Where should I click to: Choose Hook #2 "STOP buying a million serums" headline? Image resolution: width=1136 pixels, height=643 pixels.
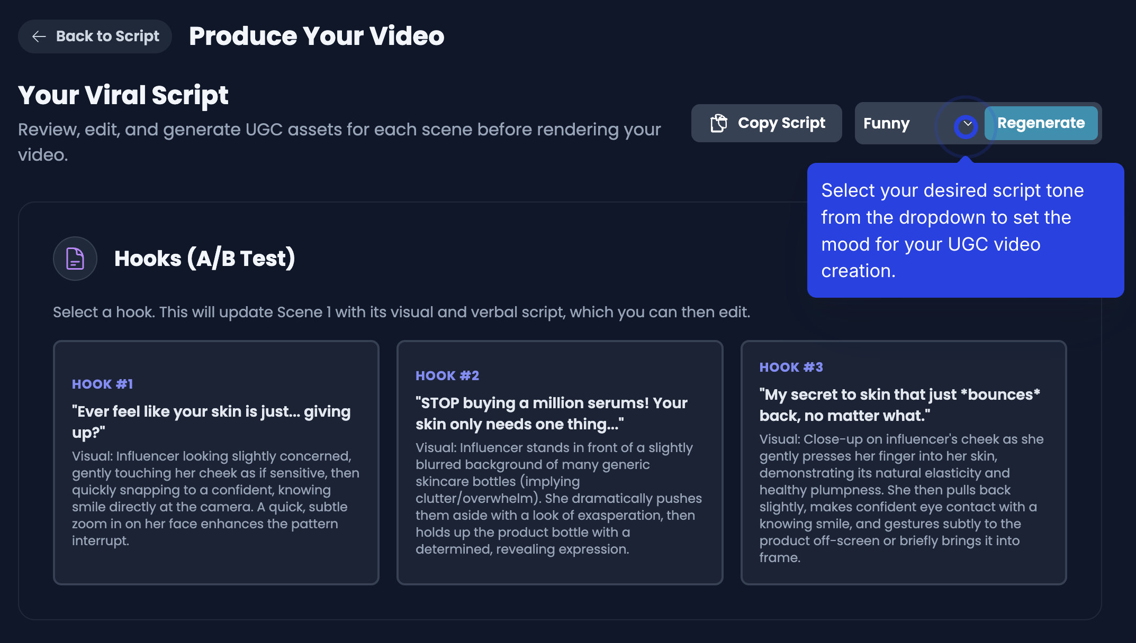(x=551, y=413)
